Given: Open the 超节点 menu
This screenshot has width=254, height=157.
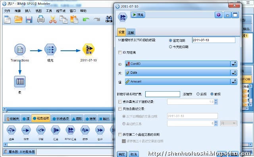Looking at the screenshot, I should [x=61, y=11].
